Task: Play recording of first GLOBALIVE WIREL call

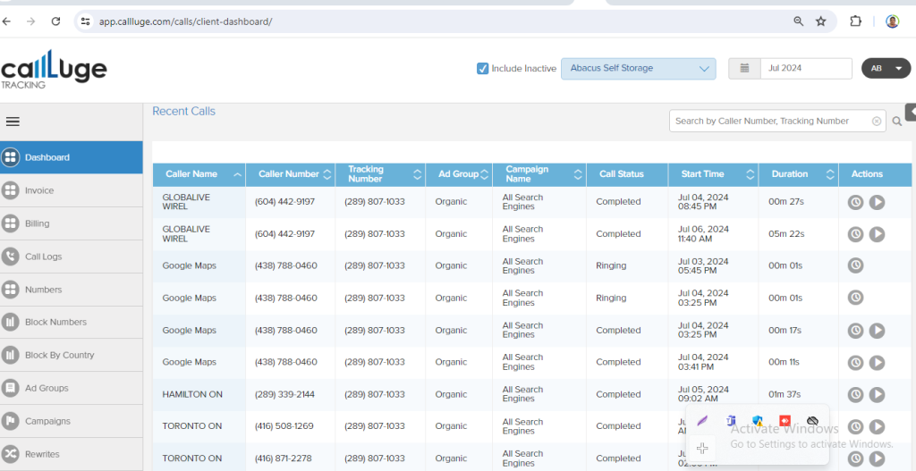Action: tap(877, 203)
